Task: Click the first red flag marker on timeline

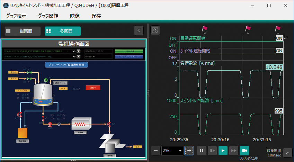Action: point(205,29)
